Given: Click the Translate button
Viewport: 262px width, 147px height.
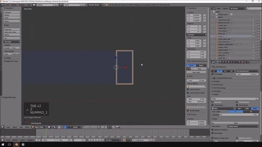Looking at the screenshot, I should pyautogui.click(x=12, y=12).
